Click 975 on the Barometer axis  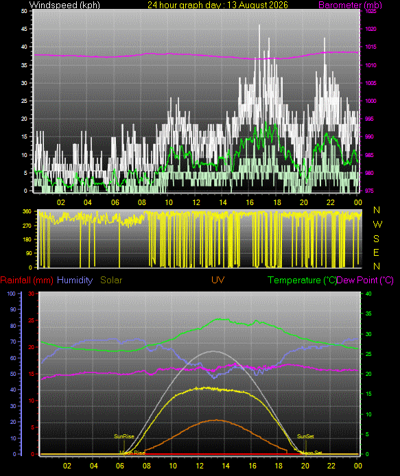(x=369, y=191)
